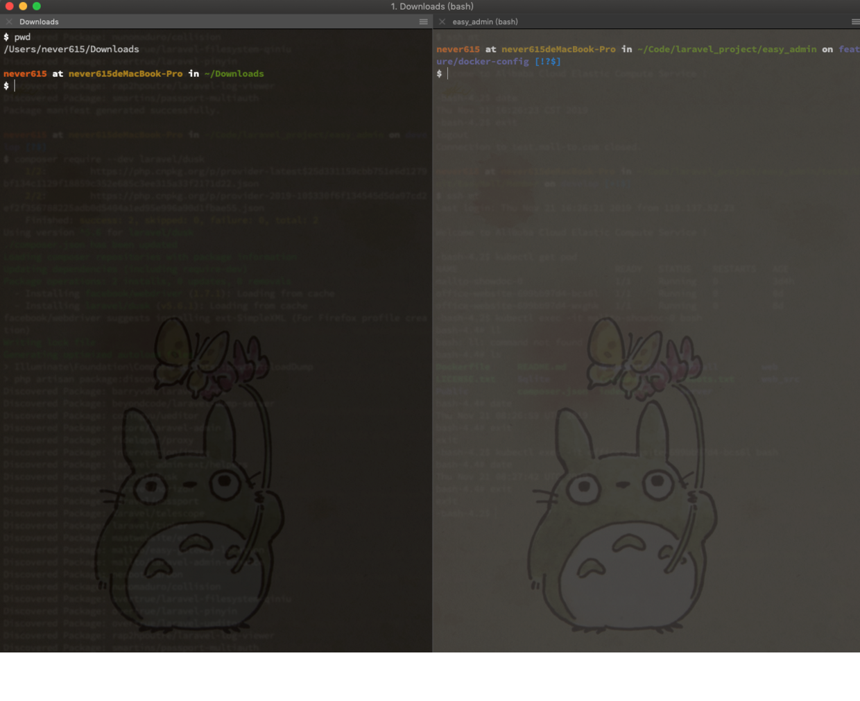
Task: Click the window title "1. Downloads (bash)"
Action: point(432,6)
